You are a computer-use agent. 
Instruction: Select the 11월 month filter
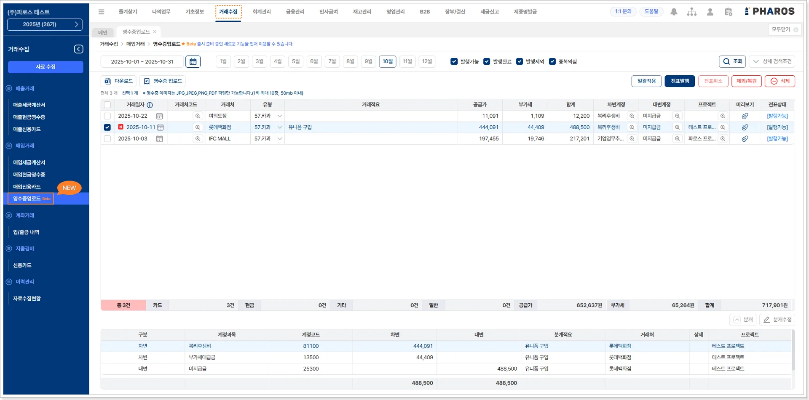tap(407, 61)
